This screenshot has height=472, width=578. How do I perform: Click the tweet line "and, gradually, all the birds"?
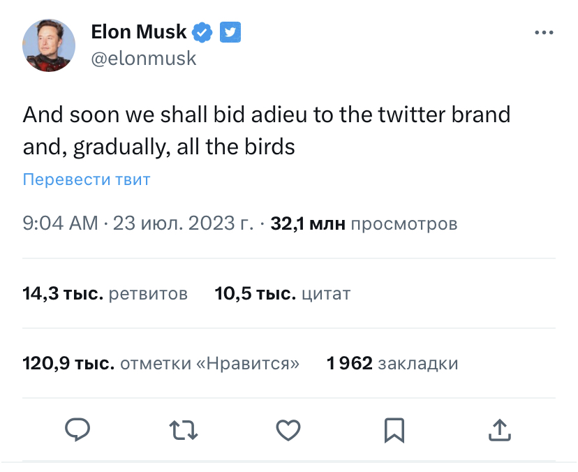click(159, 147)
